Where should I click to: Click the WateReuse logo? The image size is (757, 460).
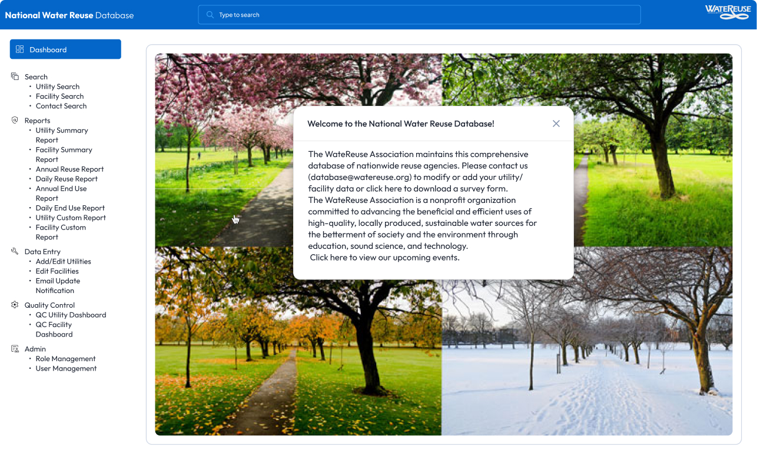point(728,12)
